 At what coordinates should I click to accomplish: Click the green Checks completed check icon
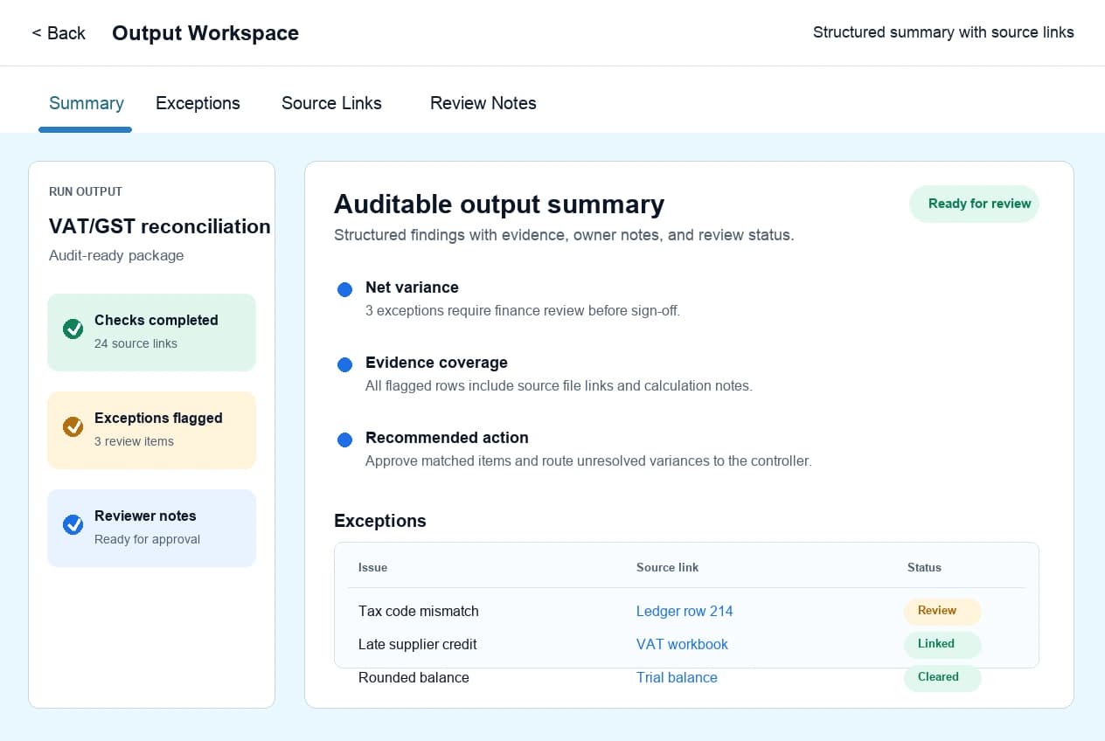[x=73, y=329]
